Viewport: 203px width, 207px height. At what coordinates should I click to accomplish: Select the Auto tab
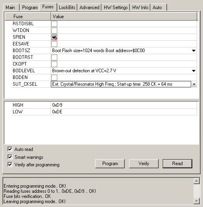158,8
